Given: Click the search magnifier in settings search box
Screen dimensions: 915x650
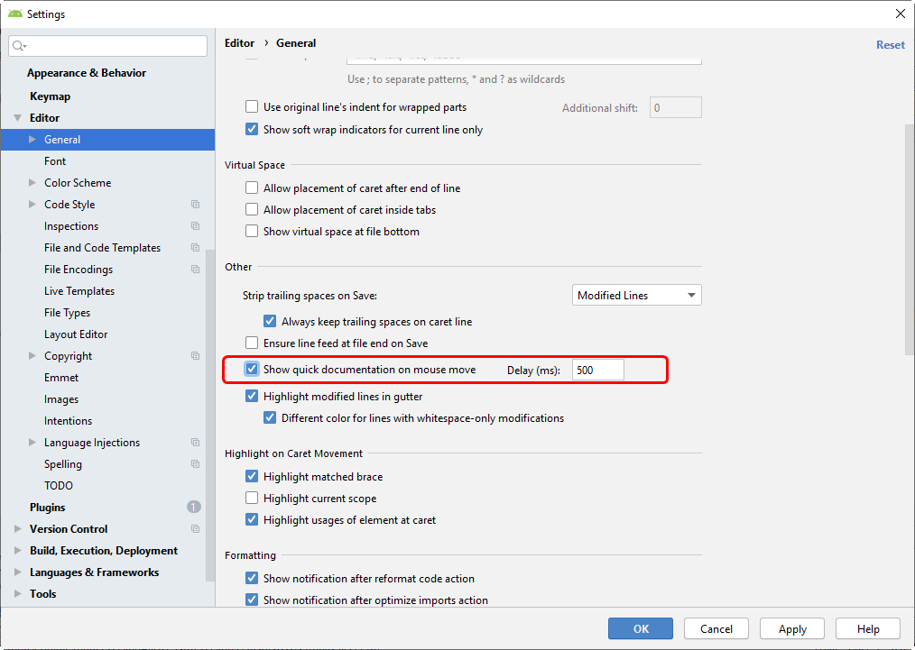Looking at the screenshot, I should point(20,45).
